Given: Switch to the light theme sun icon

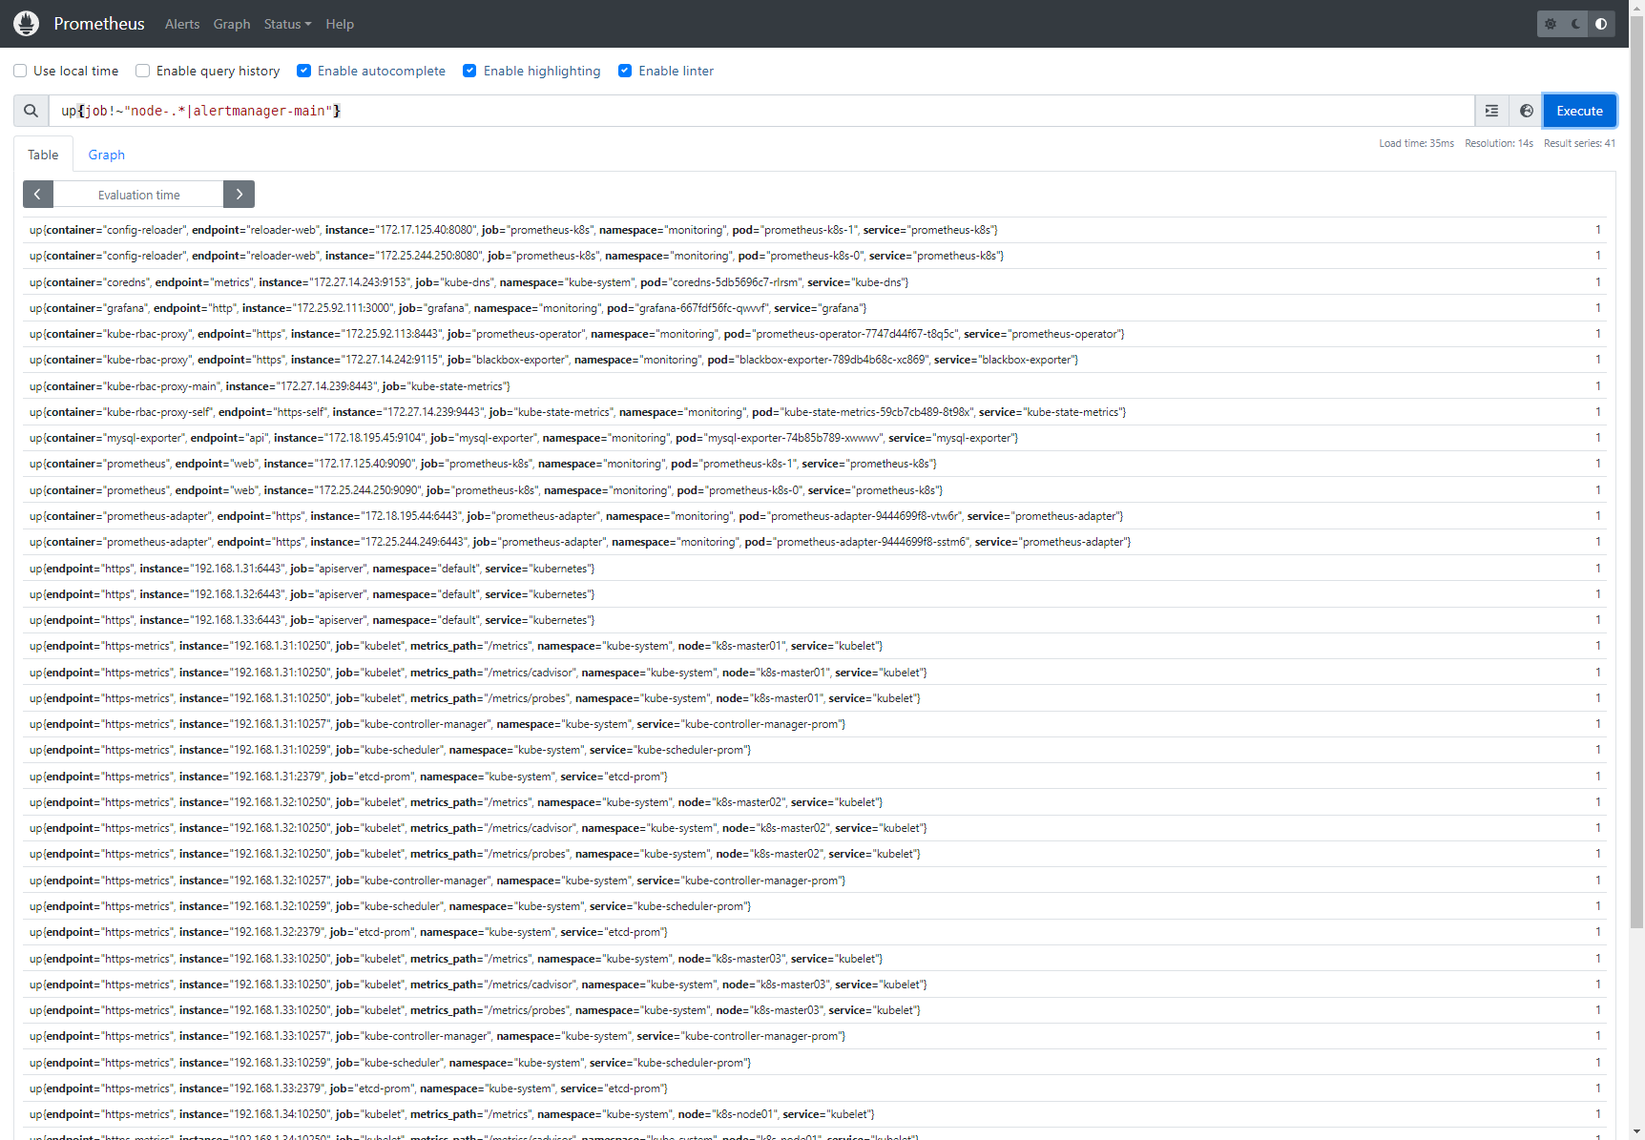Looking at the screenshot, I should pyautogui.click(x=1551, y=24).
